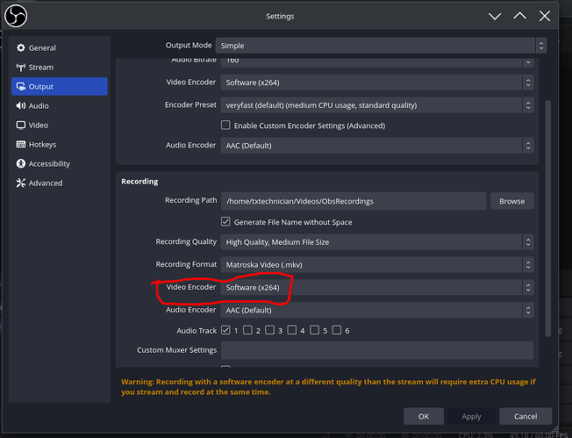Click the Browse button for recording path

coord(511,201)
